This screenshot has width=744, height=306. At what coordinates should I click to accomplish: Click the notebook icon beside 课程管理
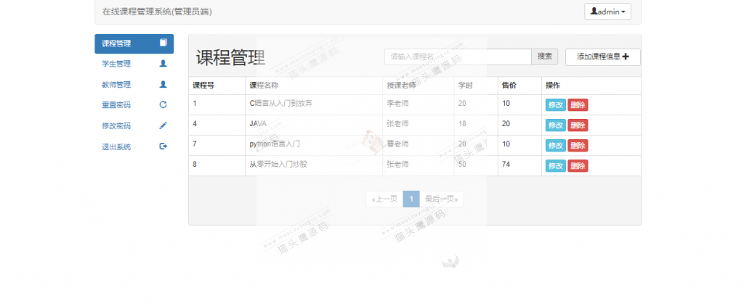click(x=163, y=43)
